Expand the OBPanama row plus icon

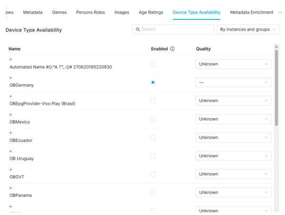(11, 188)
